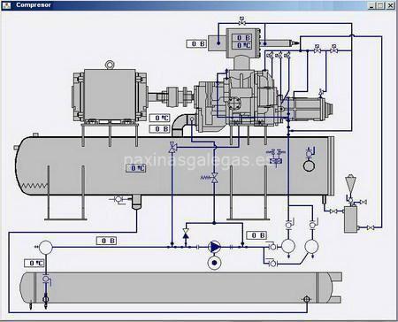Select the oil funnel strainer on small tank
The width and height of the screenshot is (398, 322).
[350, 183]
